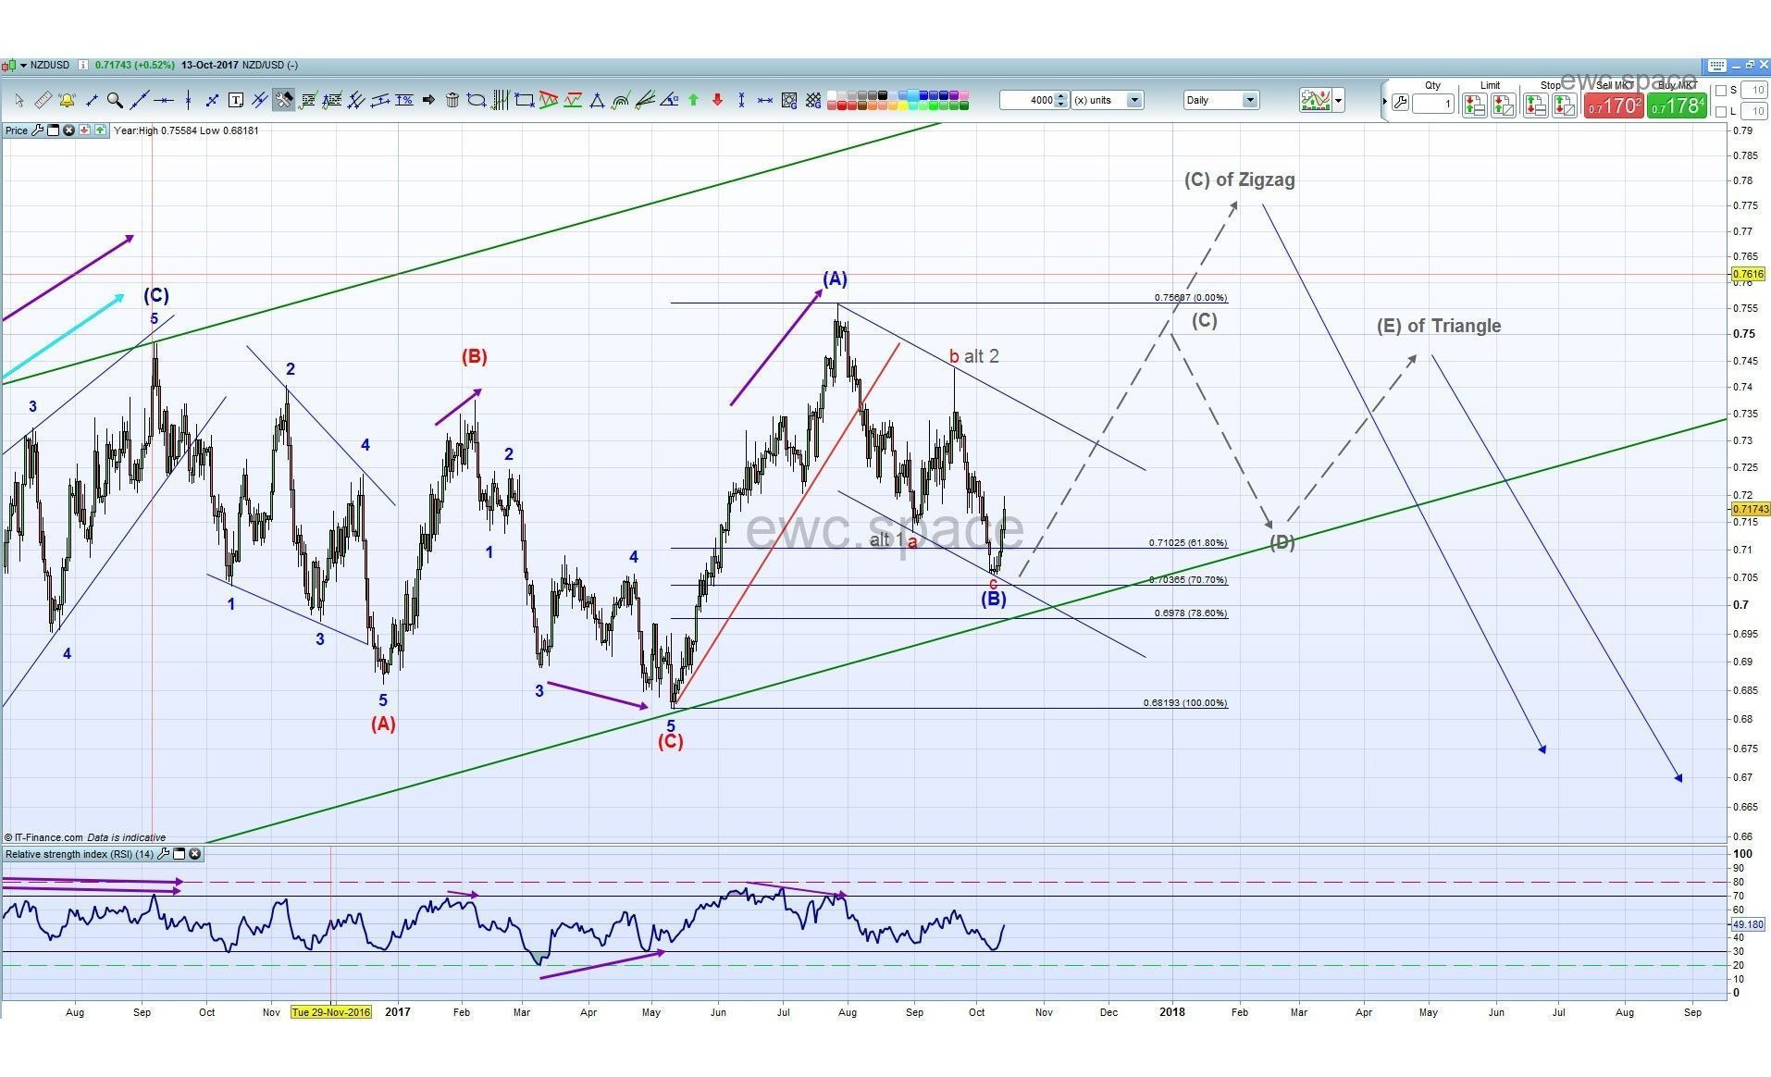Open the Daily timeframe dropdown
This screenshot has height=1077, width=1771.
(1249, 100)
